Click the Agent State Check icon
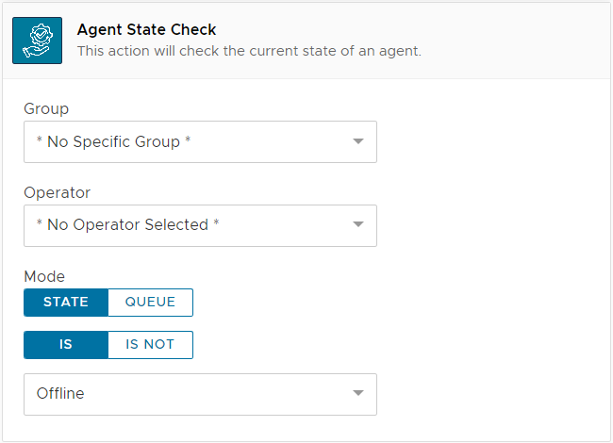This screenshot has height=443, width=613. (x=37, y=41)
